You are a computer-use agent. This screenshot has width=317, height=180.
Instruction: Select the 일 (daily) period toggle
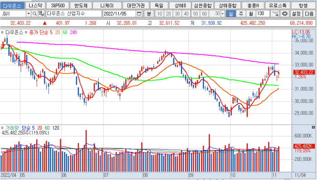tap(231, 14)
